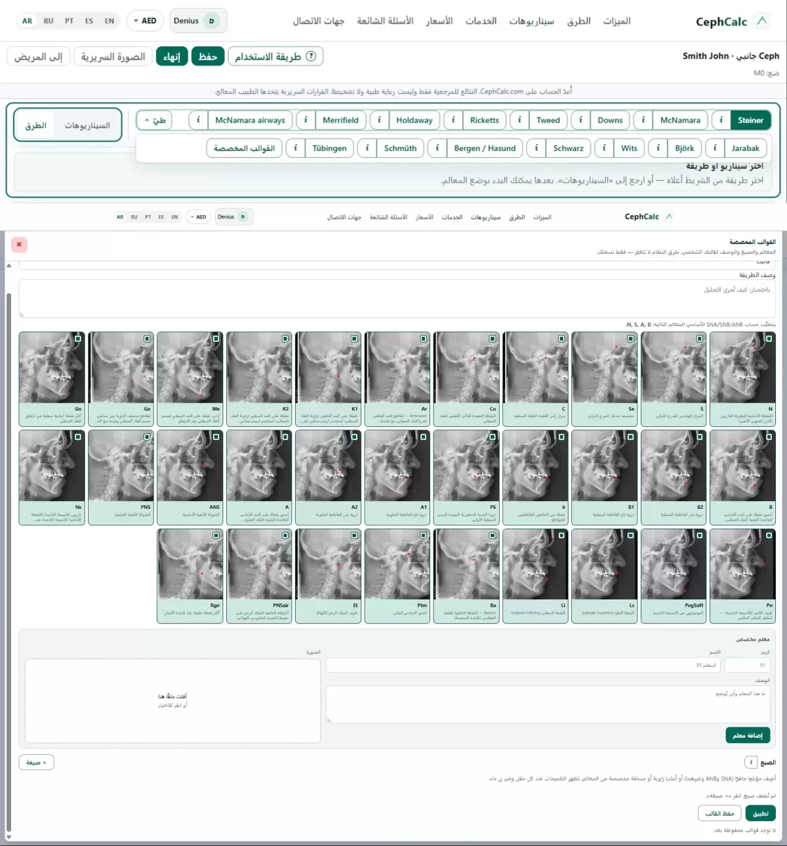
Task: Tick the checkbox on landmark Co card
Action: [493, 339]
